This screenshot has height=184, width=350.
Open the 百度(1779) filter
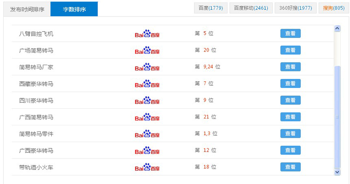click(x=211, y=8)
